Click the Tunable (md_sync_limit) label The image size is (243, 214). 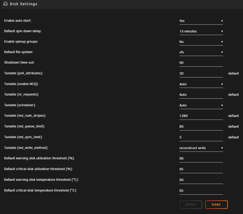pyautogui.click(x=23, y=137)
